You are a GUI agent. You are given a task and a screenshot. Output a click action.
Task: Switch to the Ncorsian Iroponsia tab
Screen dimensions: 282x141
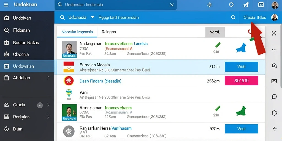click(x=77, y=32)
